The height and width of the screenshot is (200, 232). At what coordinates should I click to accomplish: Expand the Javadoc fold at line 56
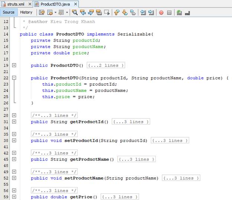coord(14,190)
